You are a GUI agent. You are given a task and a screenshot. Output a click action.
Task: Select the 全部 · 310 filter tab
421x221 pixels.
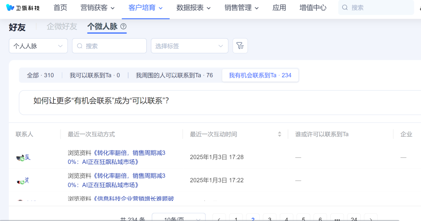pyautogui.click(x=40, y=75)
